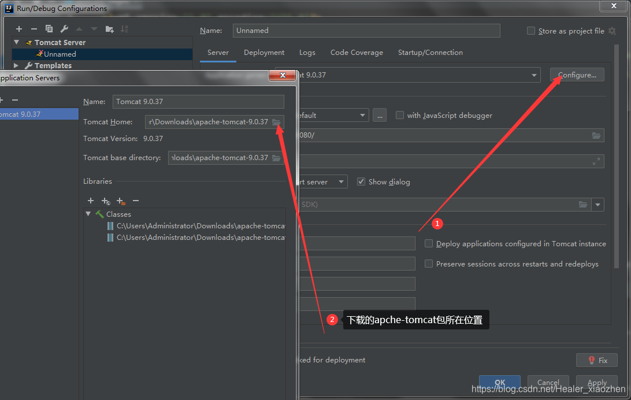Sort configurations alphabetically
The image size is (631, 400).
tap(124, 29)
